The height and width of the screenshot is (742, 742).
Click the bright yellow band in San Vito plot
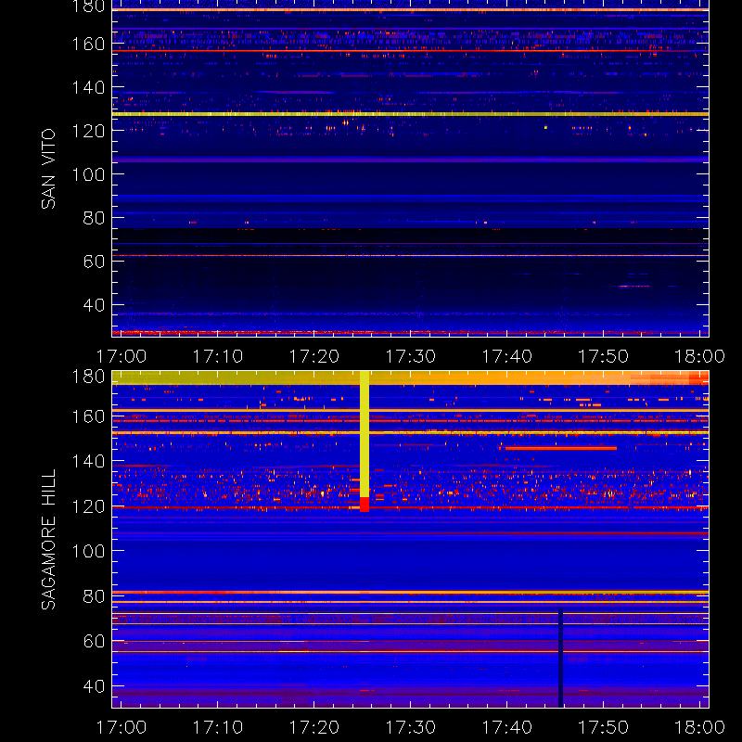(x=410, y=114)
